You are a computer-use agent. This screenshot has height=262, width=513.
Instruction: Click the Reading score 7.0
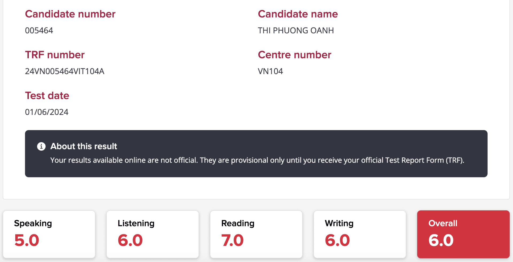(x=232, y=240)
